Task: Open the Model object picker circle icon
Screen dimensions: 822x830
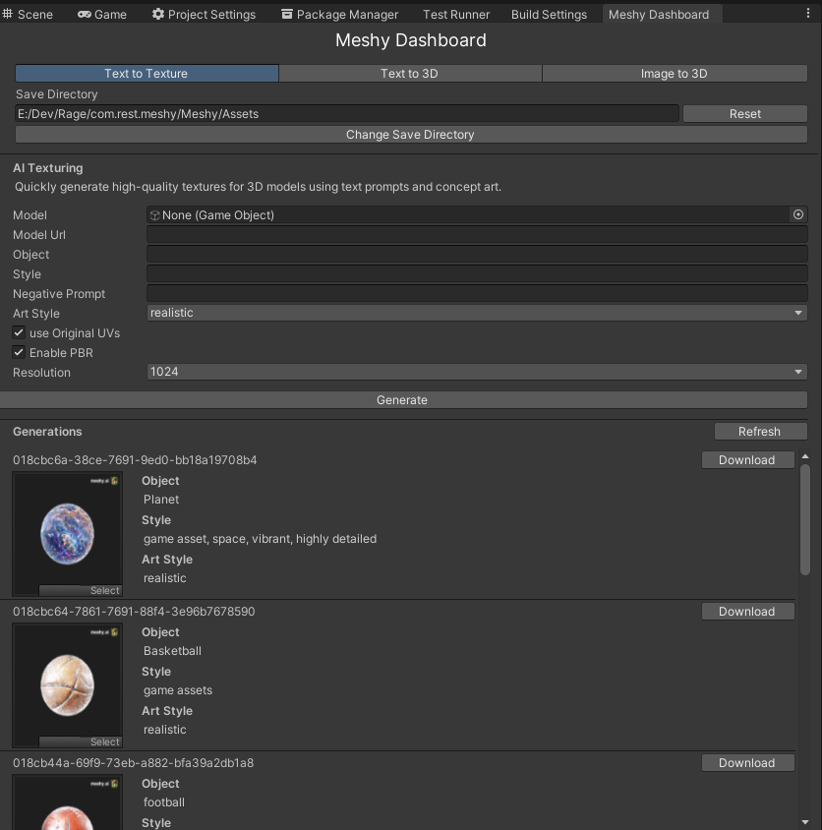Action: point(797,214)
